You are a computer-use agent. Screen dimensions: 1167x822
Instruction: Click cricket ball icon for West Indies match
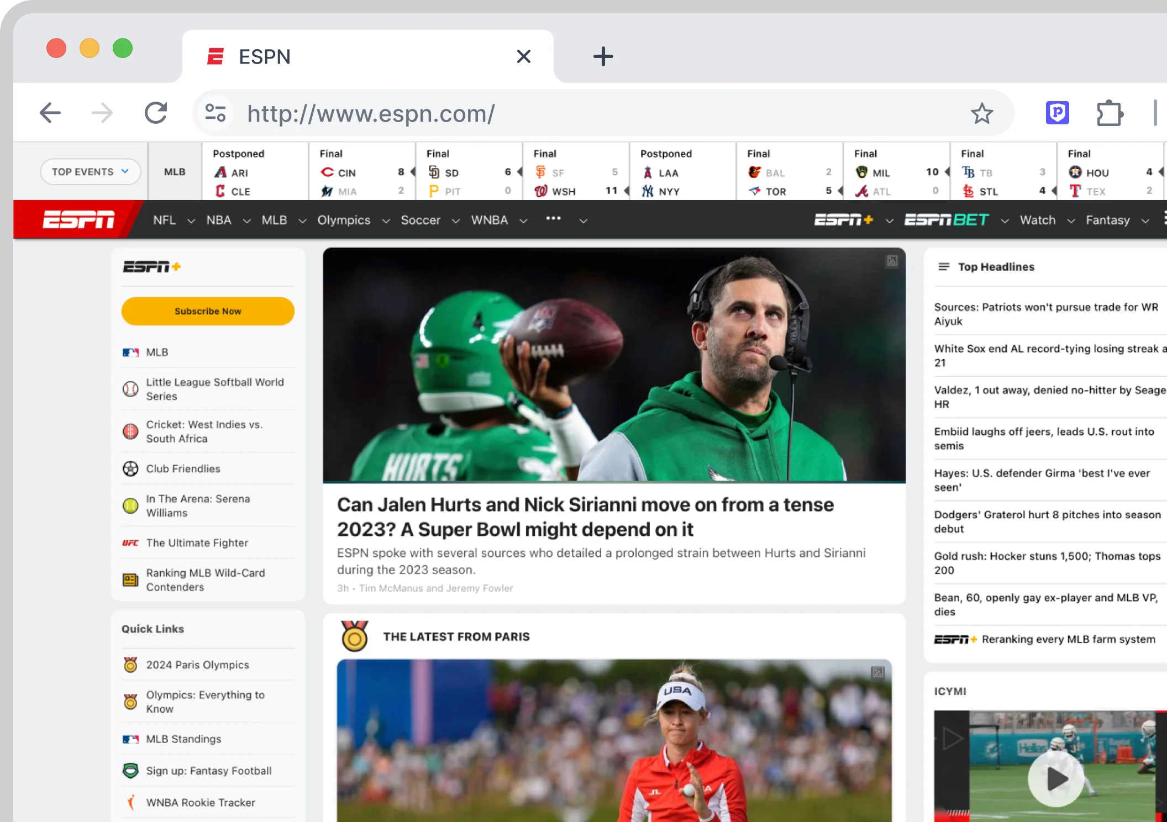click(130, 431)
